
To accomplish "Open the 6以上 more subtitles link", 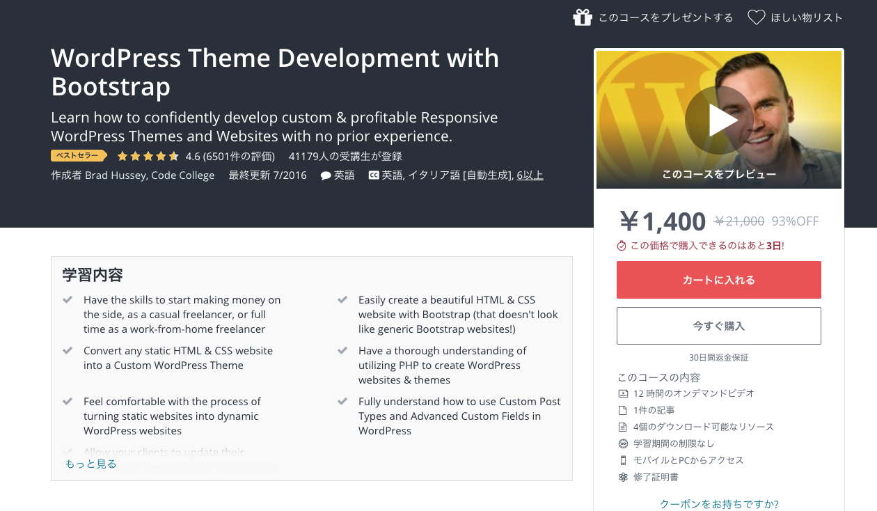I will click(530, 175).
